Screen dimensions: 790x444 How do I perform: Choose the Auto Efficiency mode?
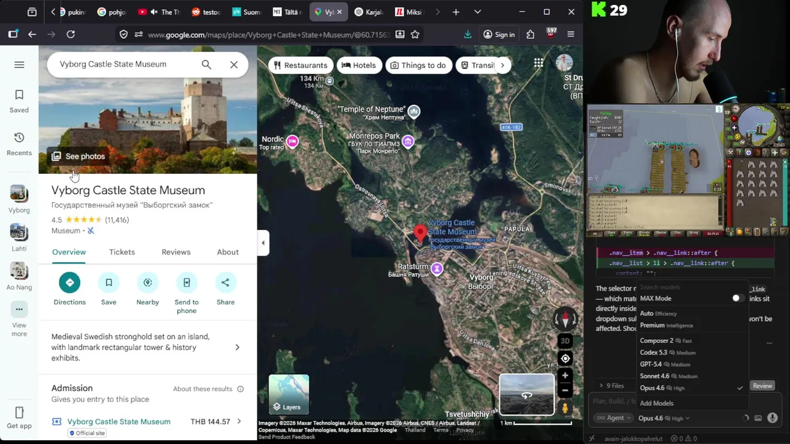pos(691,313)
